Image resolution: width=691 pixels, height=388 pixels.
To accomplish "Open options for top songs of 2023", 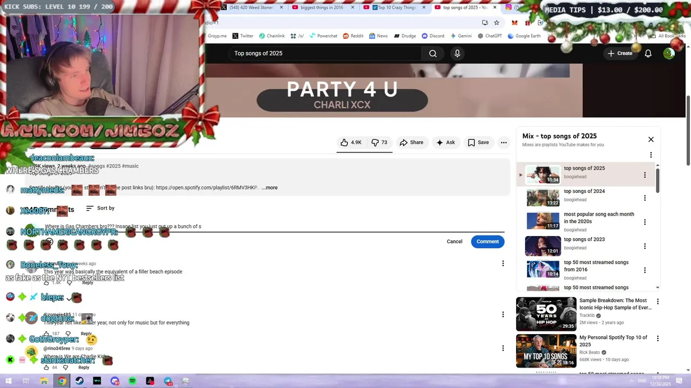I will coord(645,246).
